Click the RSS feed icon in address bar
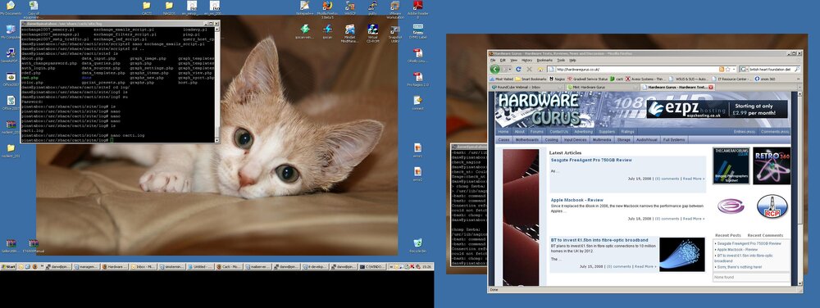 click(x=722, y=69)
